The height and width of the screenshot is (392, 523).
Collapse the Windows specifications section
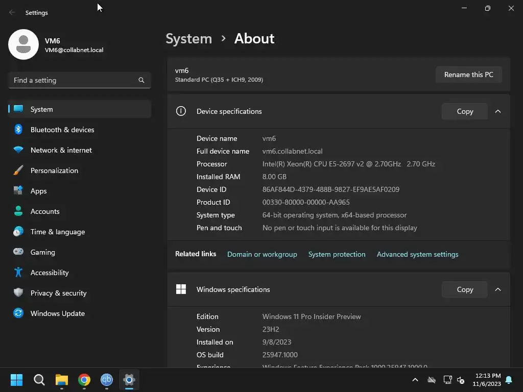coord(498,289)
